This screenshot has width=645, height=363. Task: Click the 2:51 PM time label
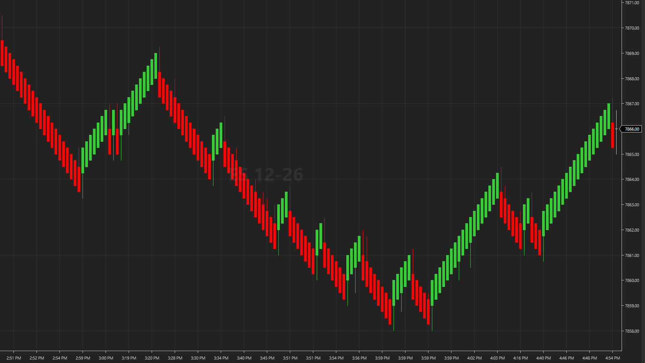pyautogui.click(x=14, y=358)
